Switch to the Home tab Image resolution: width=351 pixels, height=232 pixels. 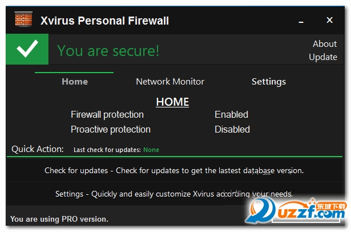click(x=75, y=82)
